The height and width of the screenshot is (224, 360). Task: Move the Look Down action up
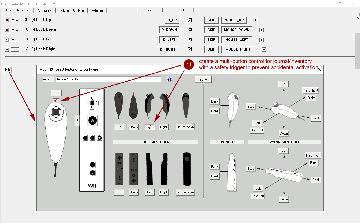(13, 30)
